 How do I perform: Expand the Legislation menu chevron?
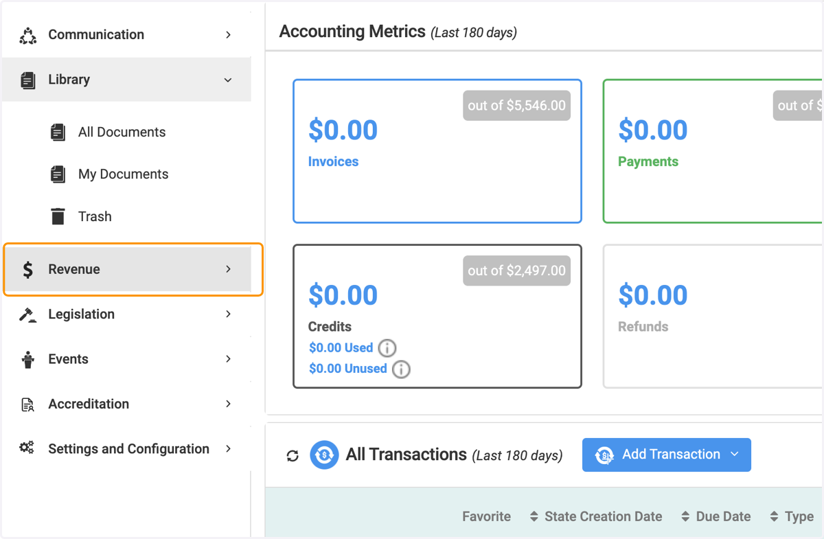pos(229,314)
